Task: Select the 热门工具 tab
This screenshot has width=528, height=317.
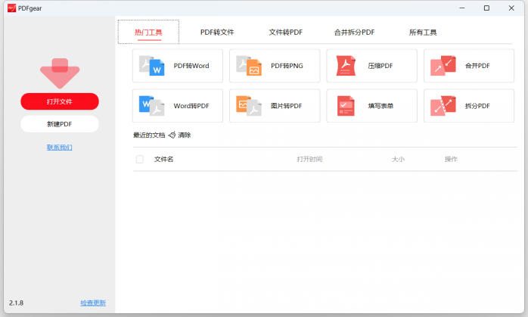Action: coord(148,33)
